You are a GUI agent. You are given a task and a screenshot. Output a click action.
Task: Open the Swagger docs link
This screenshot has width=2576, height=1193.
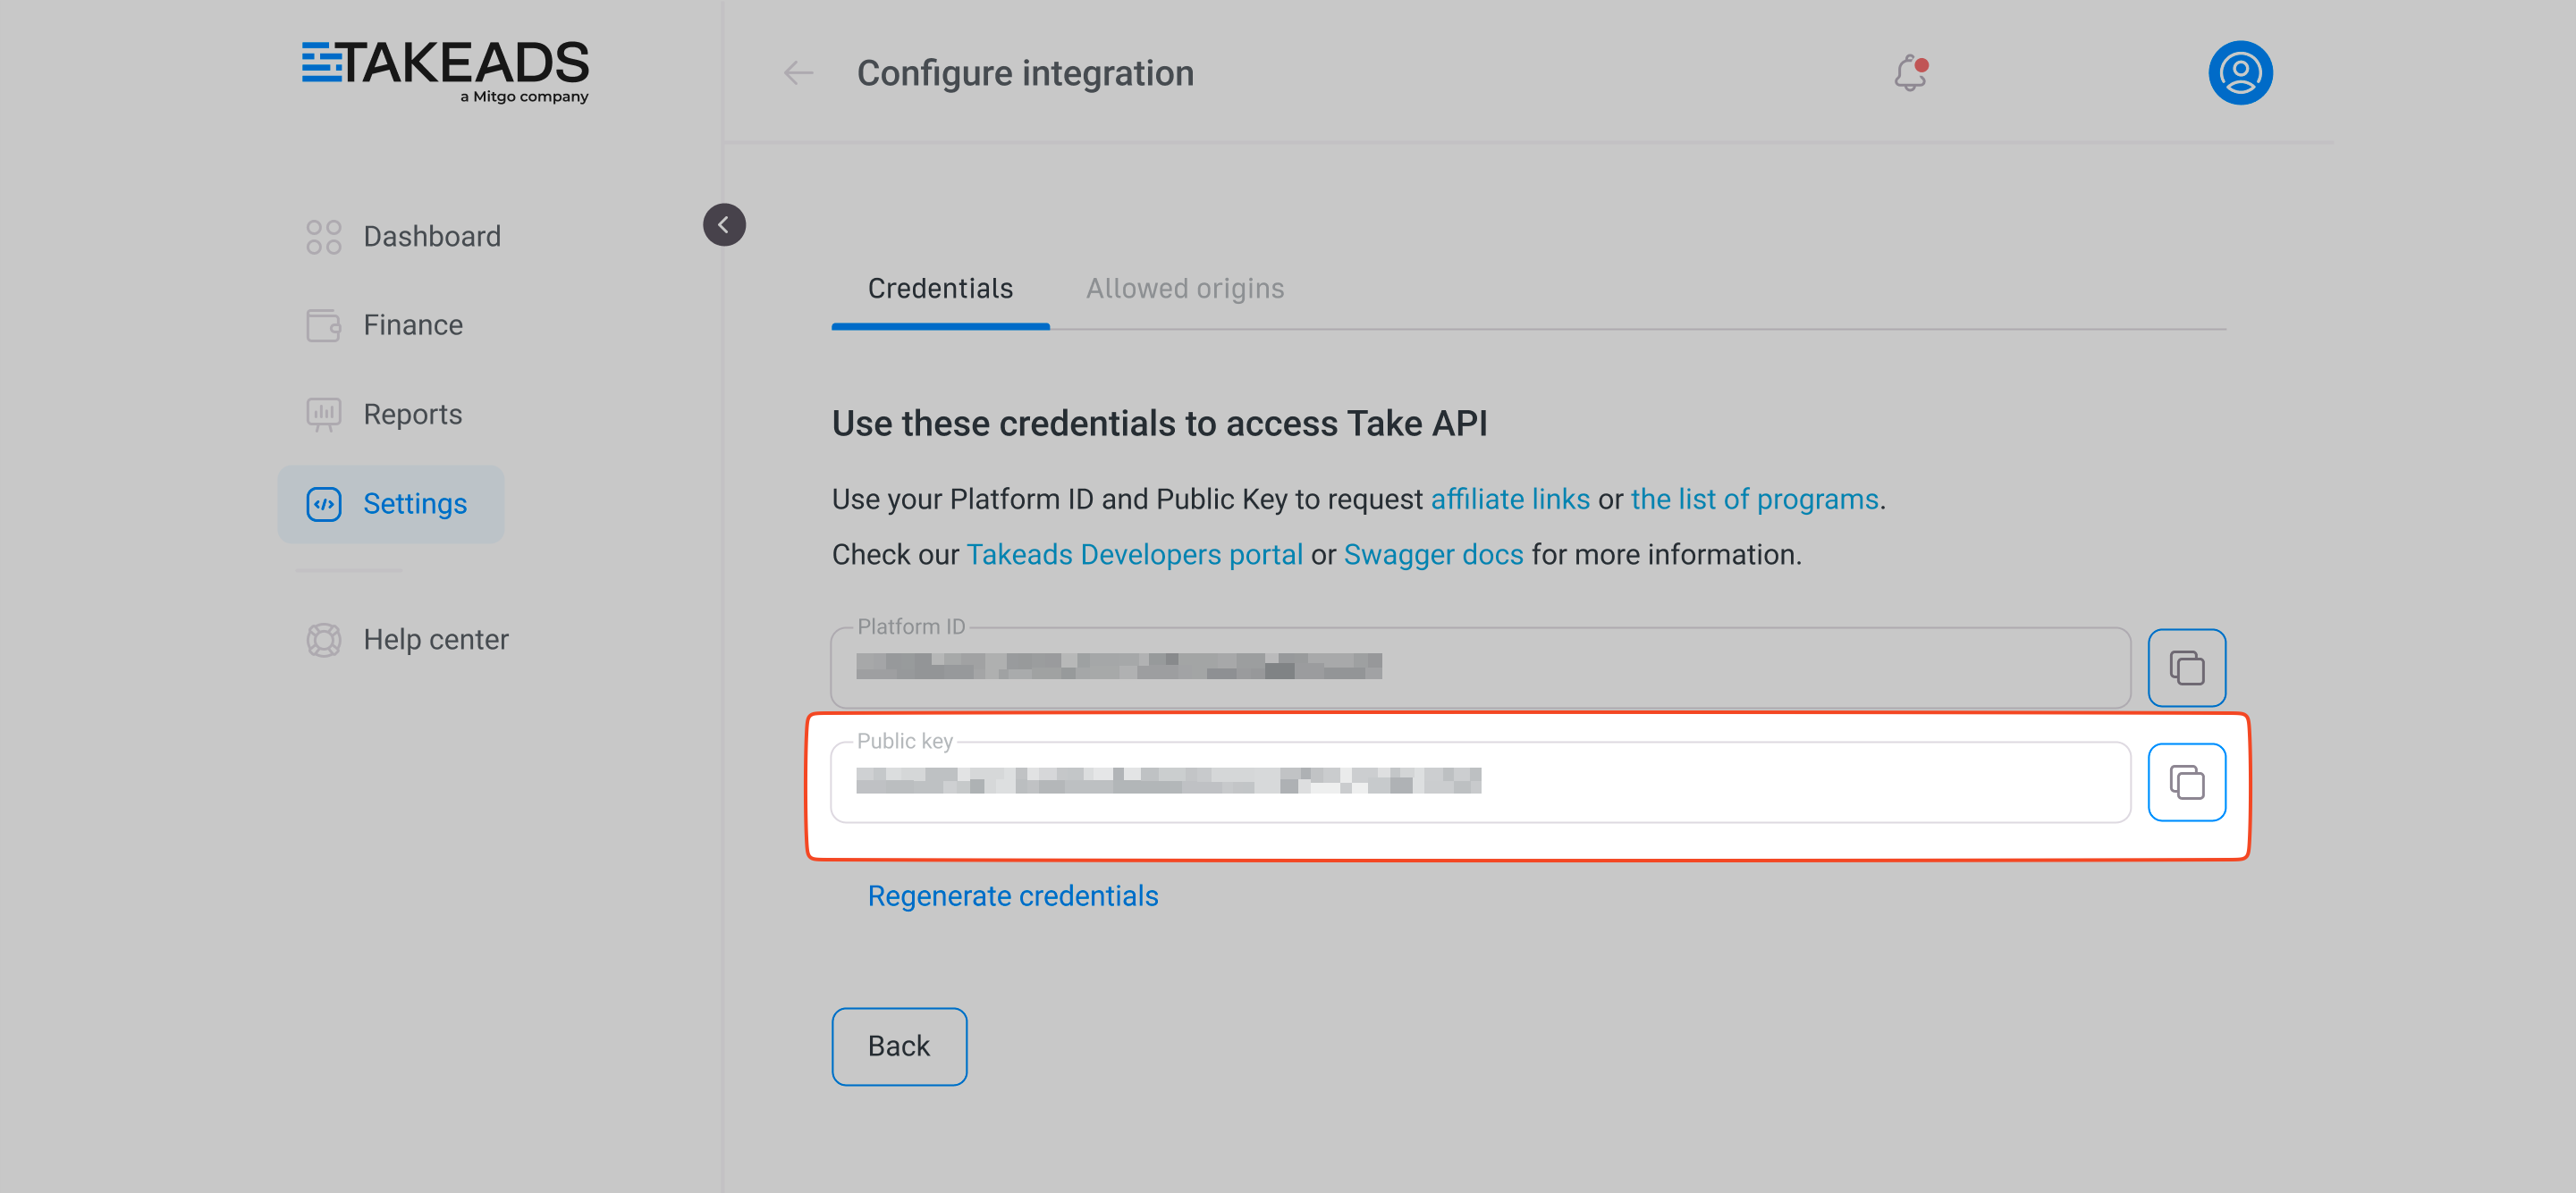click(x=1433, y=555)
